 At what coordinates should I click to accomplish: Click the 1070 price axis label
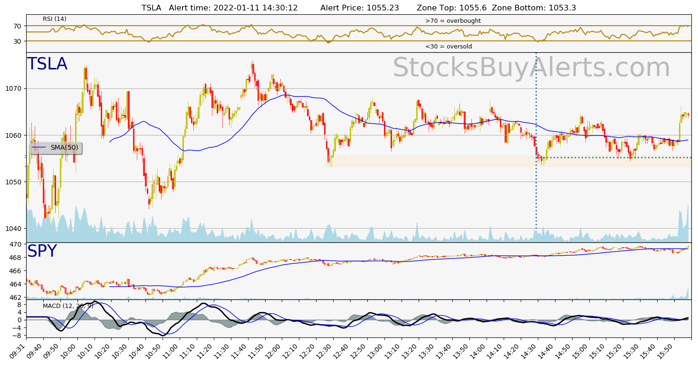tap(14, 88)
